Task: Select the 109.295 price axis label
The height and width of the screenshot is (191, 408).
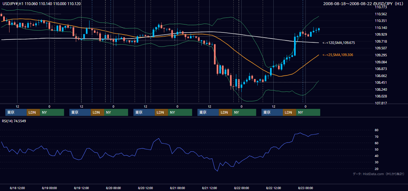Action: click(x=382, y=55)
